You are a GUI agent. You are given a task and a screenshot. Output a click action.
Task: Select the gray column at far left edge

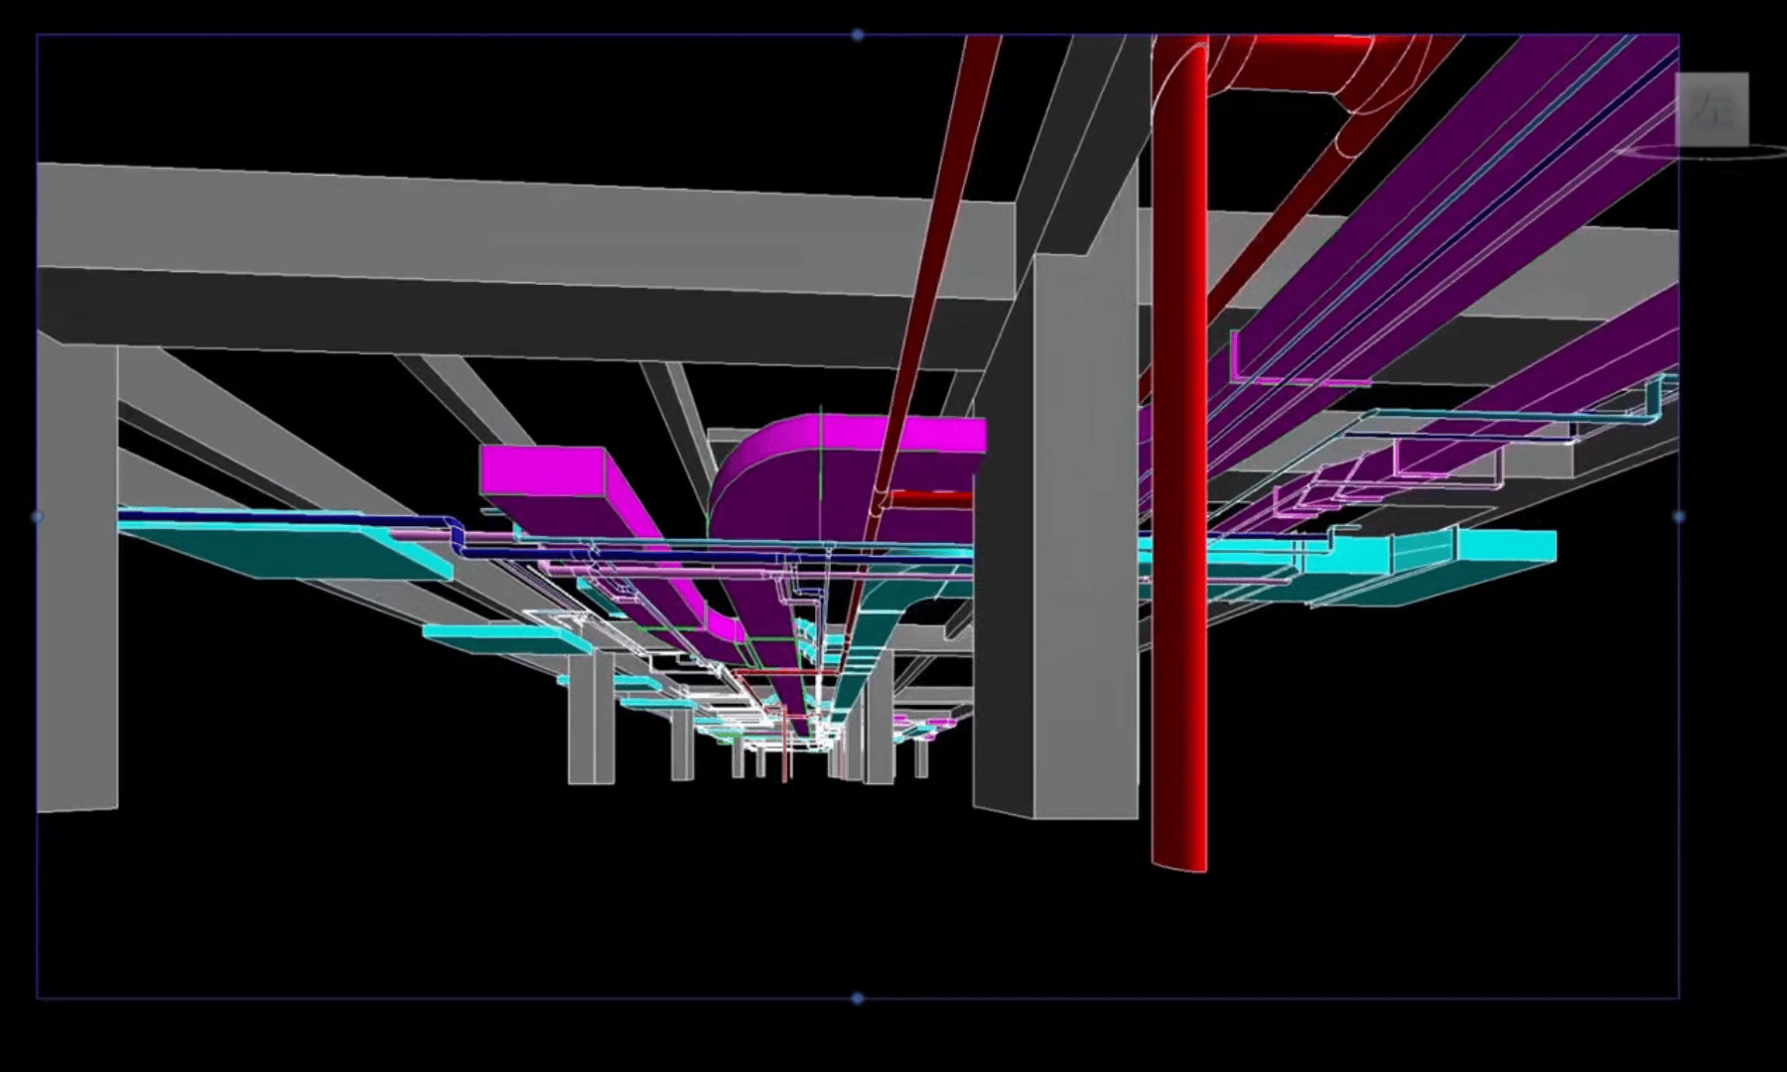75,576
